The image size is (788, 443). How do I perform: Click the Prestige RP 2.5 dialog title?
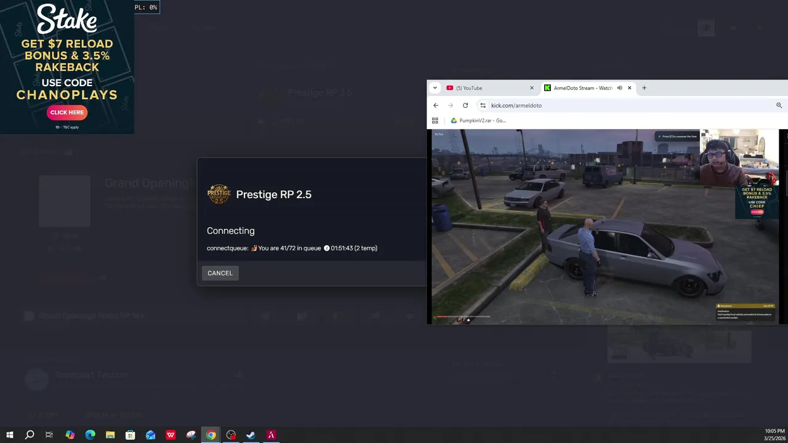(274, 194)
